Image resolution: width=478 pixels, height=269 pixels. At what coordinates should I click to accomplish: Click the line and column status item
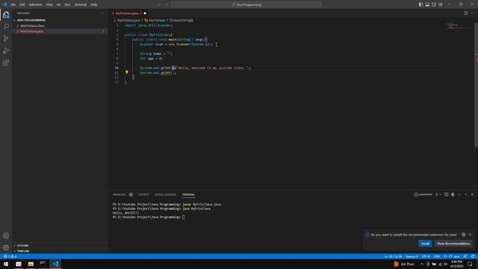tap(393, 256)
